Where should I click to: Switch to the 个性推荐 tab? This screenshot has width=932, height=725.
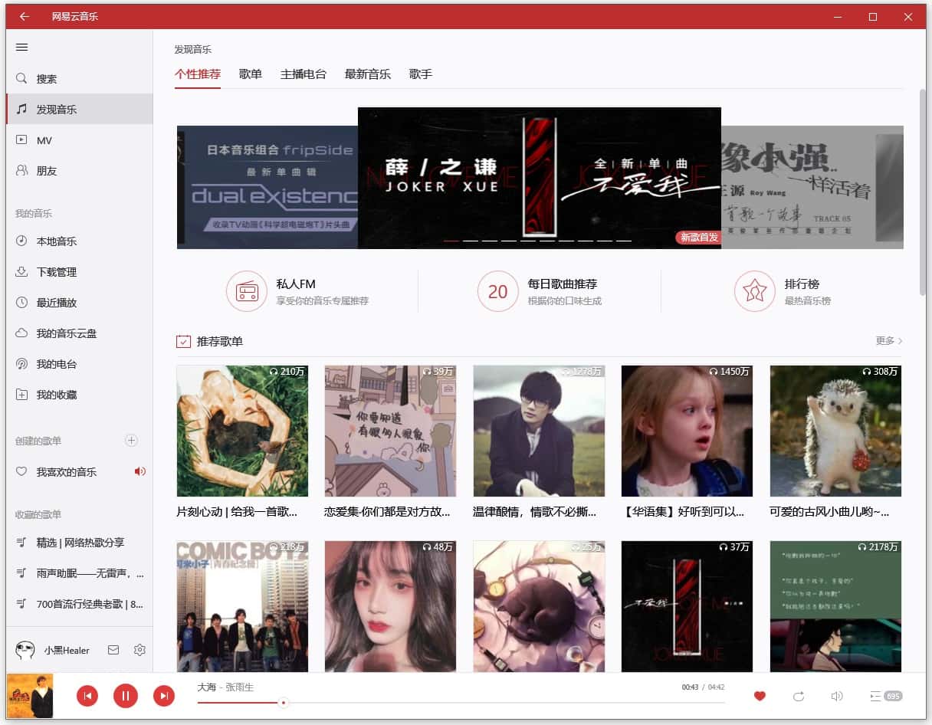click(198, 74)
